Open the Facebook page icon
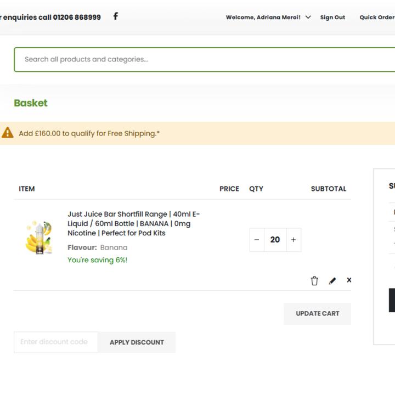 click(x=115, y=16)
